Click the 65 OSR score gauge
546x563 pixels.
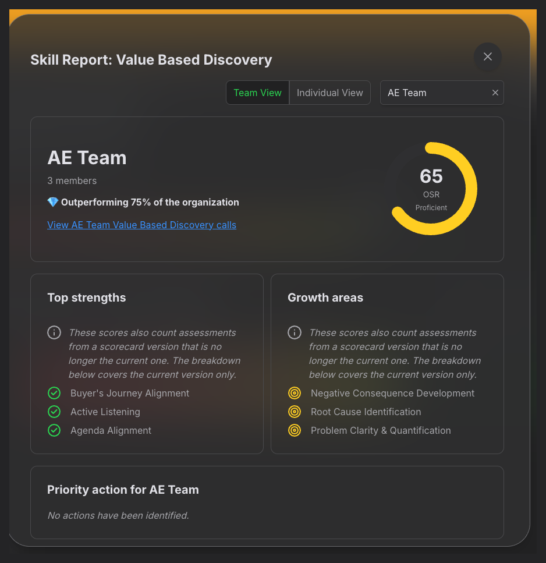pos(431,189)
